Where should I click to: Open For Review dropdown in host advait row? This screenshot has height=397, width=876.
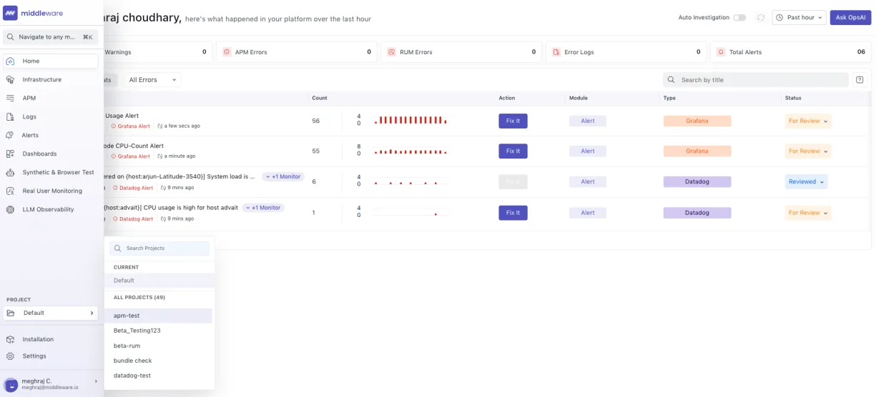(808, 213)
